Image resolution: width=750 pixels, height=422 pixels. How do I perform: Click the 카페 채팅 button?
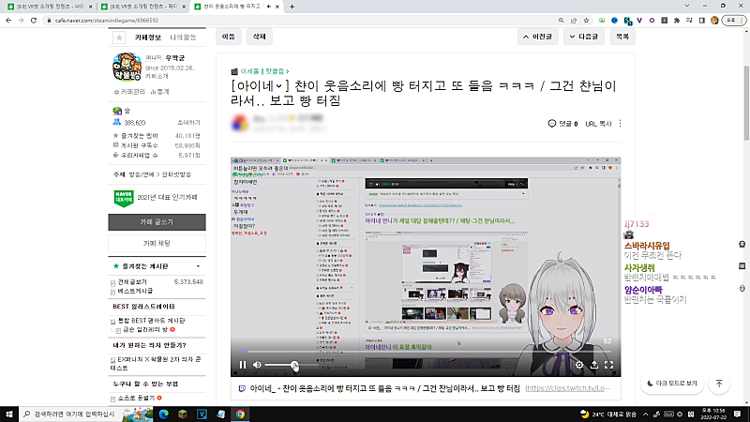pyautogui.click(x=156, y=243)
